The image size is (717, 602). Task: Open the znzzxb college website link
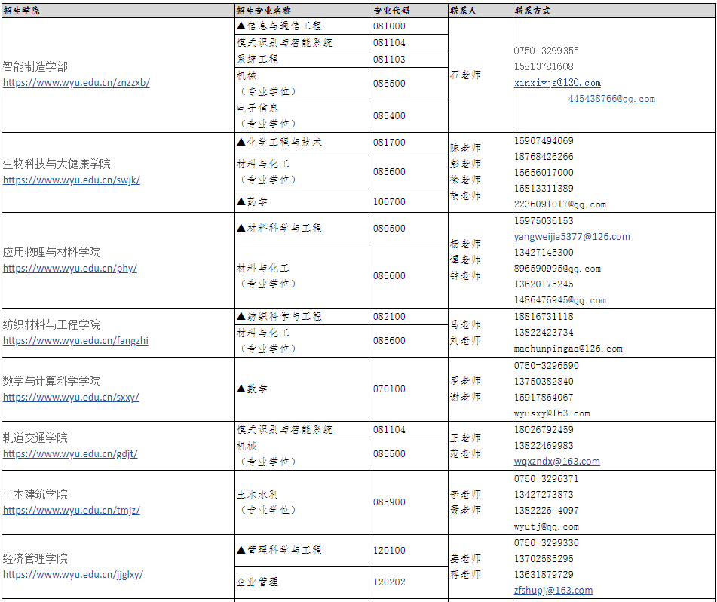tap(76, 83)
